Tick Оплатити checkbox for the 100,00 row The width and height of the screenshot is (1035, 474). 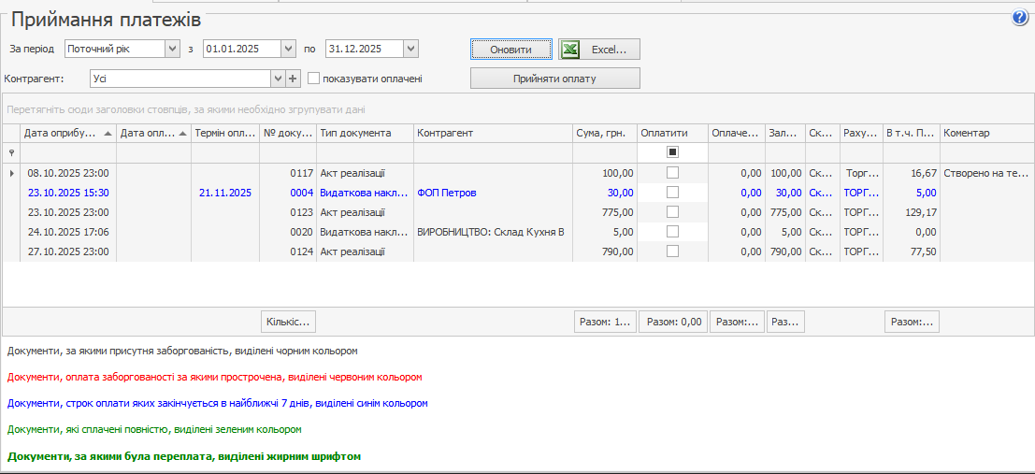click(x=672, y=173)
